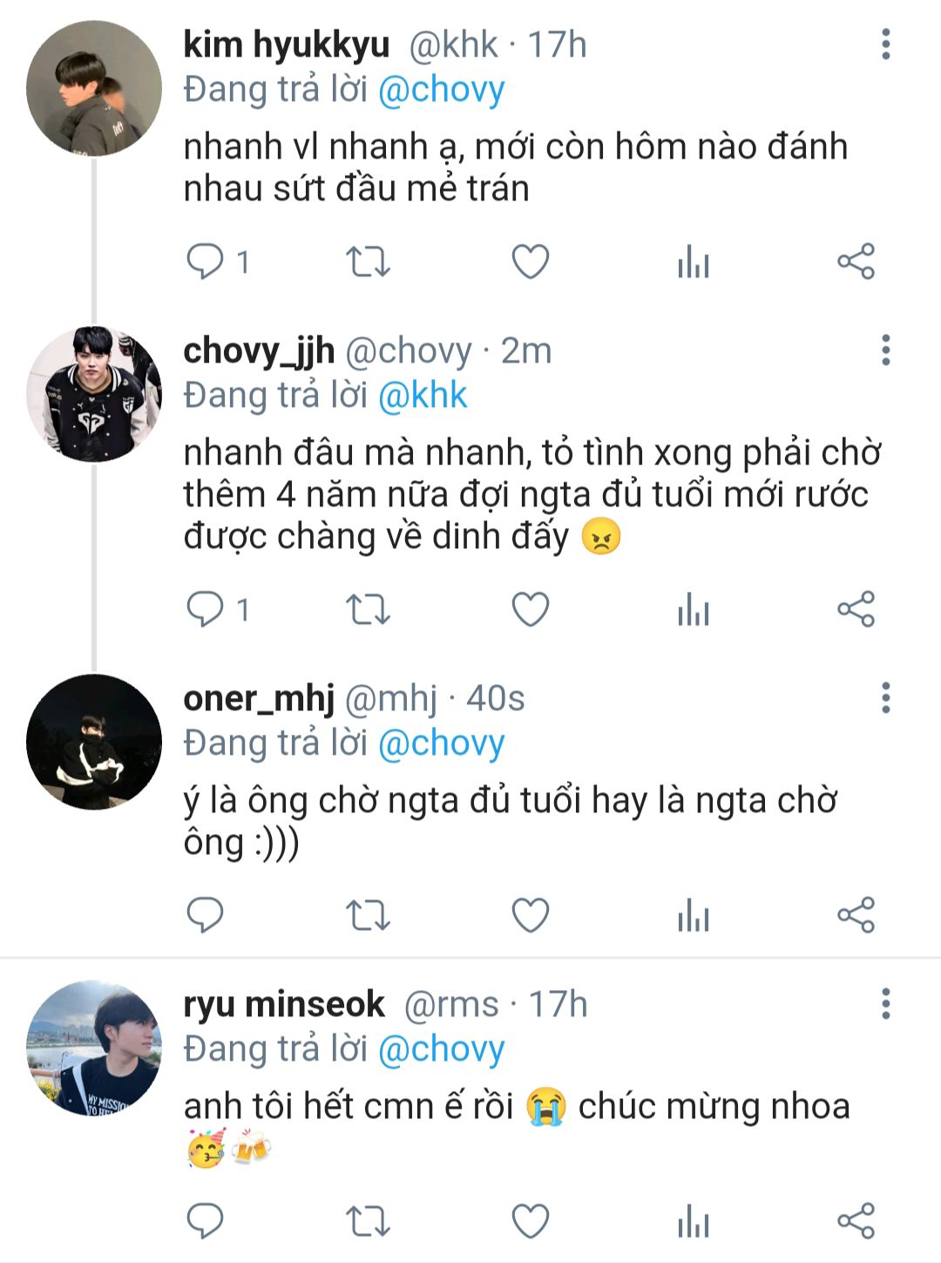This screenshot has width=941, height=1263.
Task: Open kim hyukkyu's profile picture
Action: coord(94,89)
